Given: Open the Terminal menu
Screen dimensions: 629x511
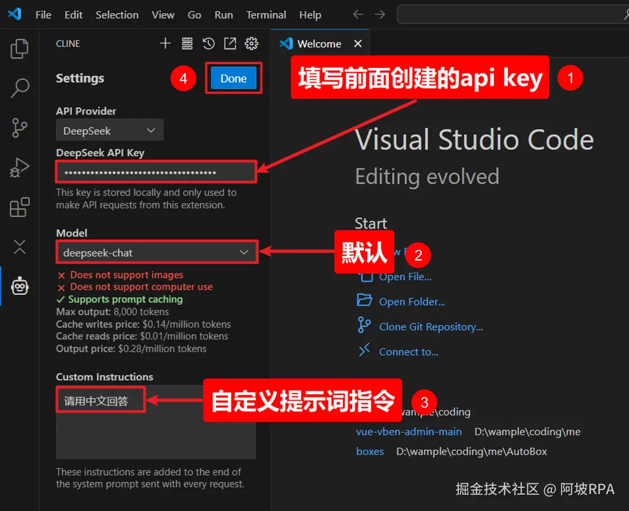Looking at the screenshot, I should click(x=266, y=15).
